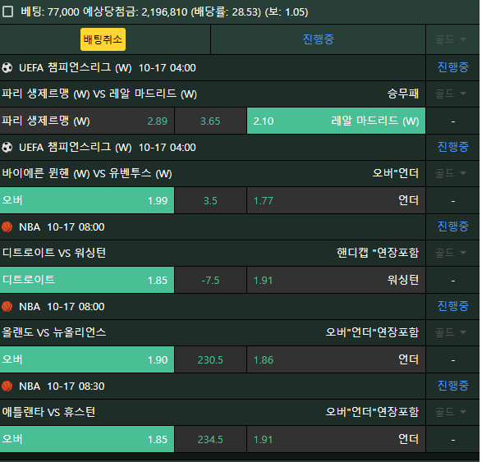
Task: Select 레알 마드리드 (W) at odds 2.10
Action: pos(336,121)
